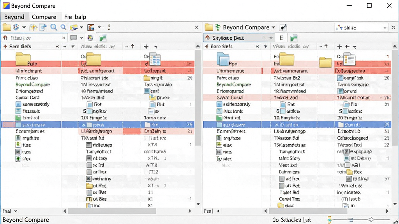Click the zoom slider in status bar

(361, 219)
